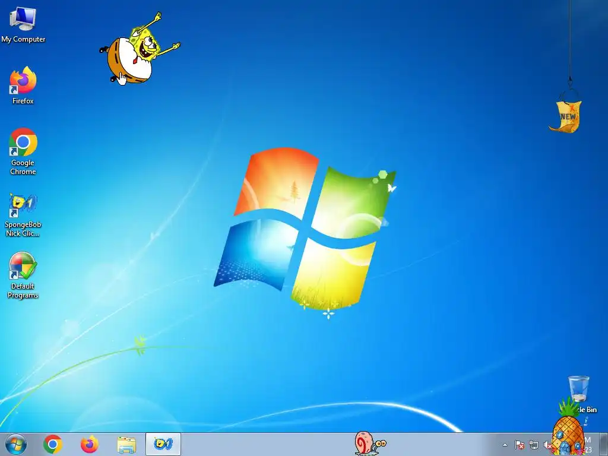Click the muted volume tray icon
The width and height of the screenshot is (608, 456).
pyautogui.click(x=547, y=445)
